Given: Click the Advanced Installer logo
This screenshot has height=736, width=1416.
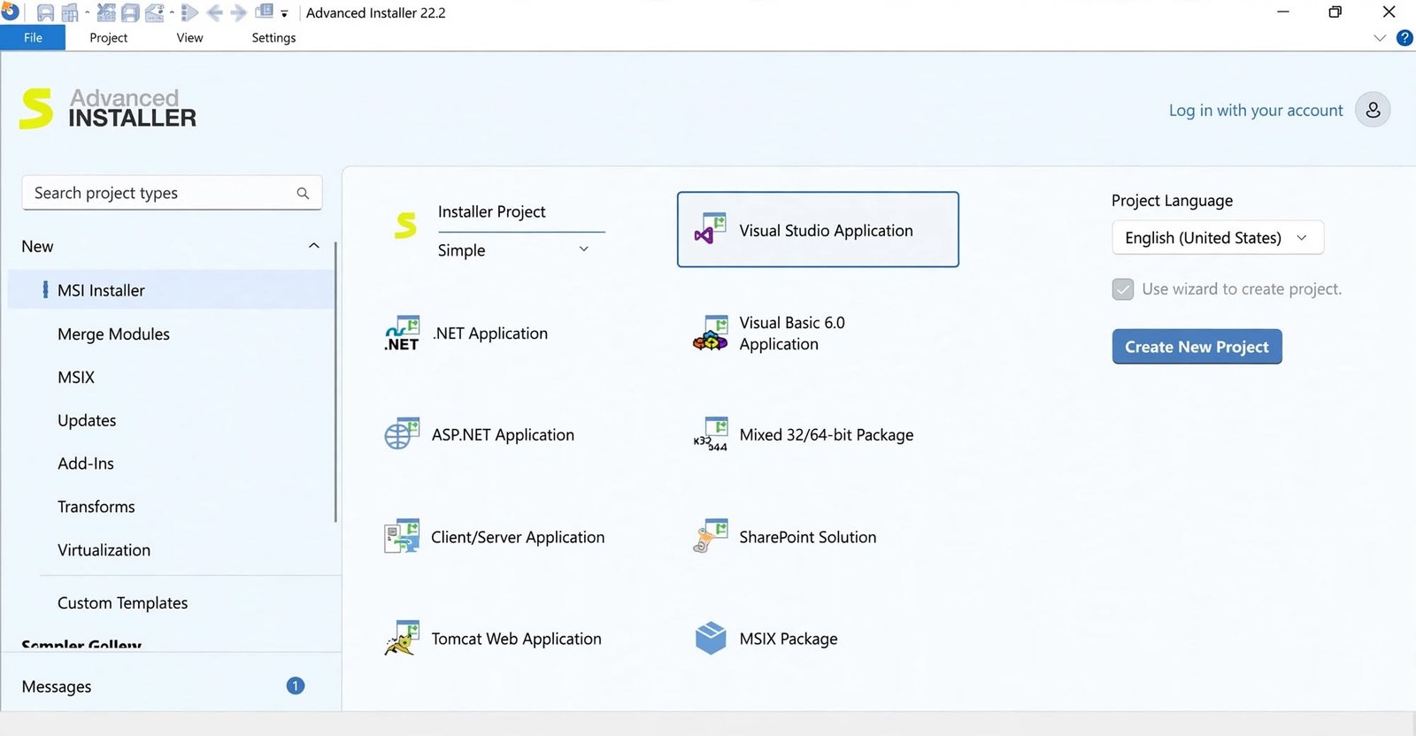Looking at the screenshot, I should pos(108,109).
